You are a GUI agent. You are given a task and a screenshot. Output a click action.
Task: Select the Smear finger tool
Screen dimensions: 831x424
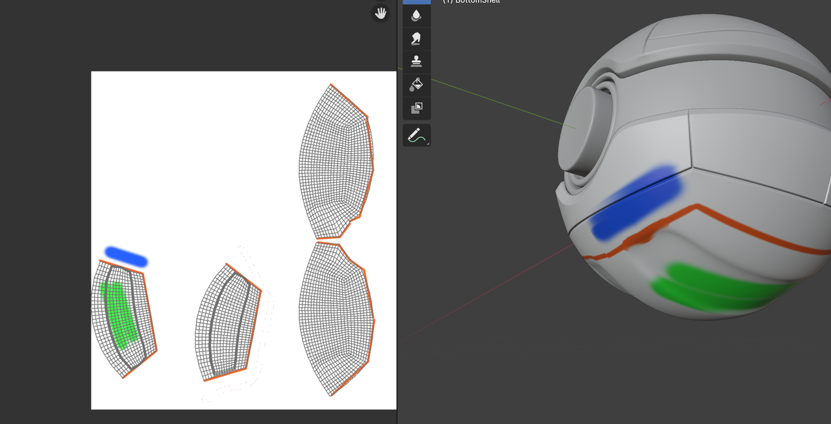(x=416, y=39)
